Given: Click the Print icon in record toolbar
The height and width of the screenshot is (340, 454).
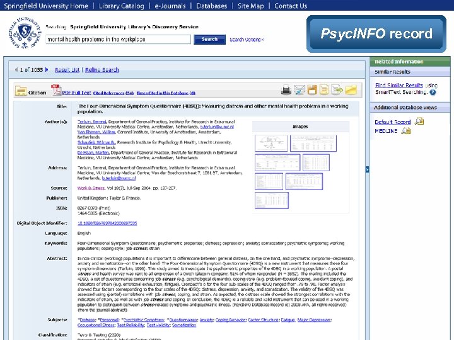Looking at the screenshot, I should point(286,90).
